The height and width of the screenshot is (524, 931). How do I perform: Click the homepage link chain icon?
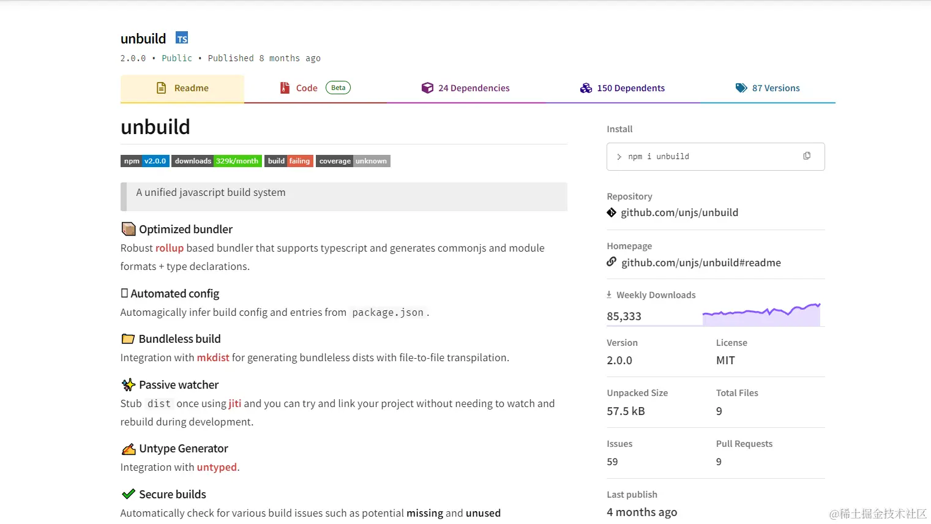pos(611,262)
